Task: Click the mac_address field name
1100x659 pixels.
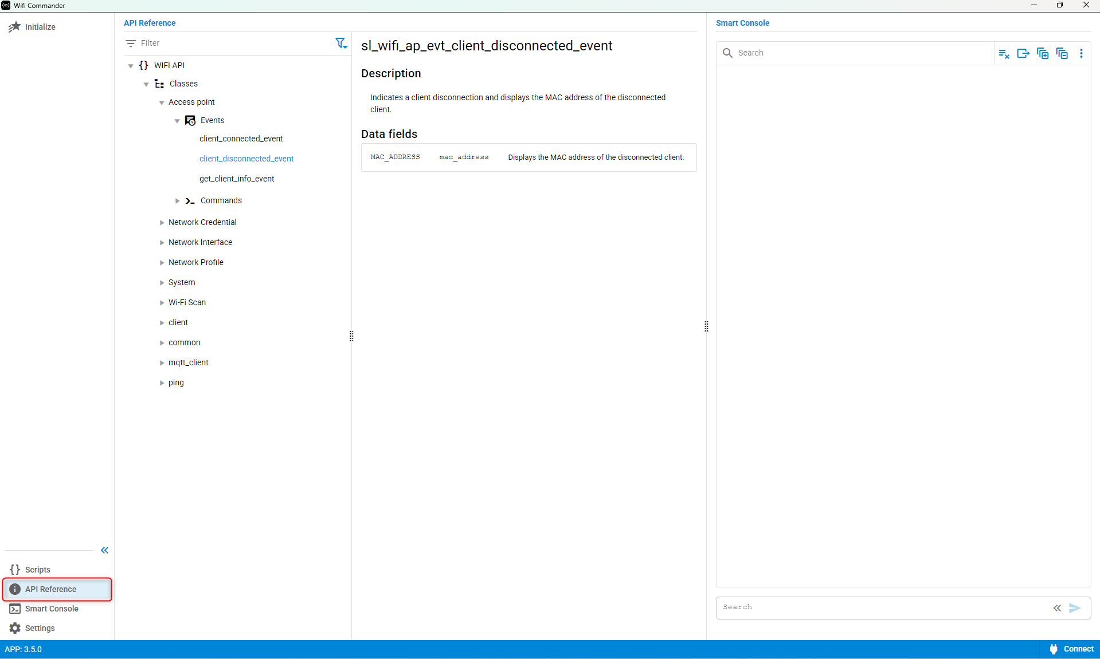Action: tap(464, 157)
